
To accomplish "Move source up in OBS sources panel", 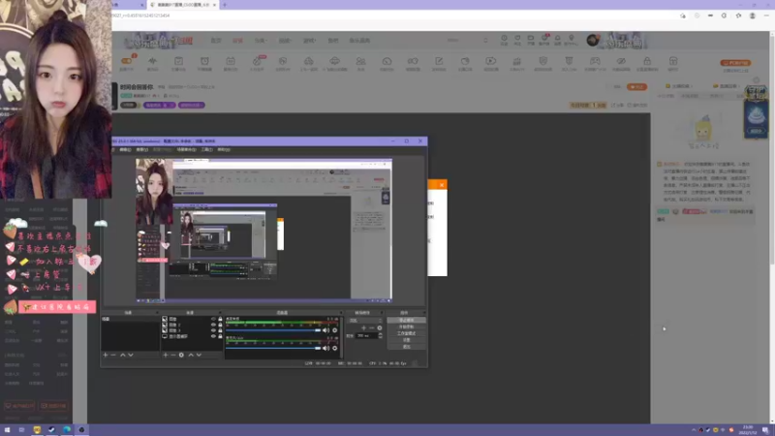I will [x=191, y=355].
